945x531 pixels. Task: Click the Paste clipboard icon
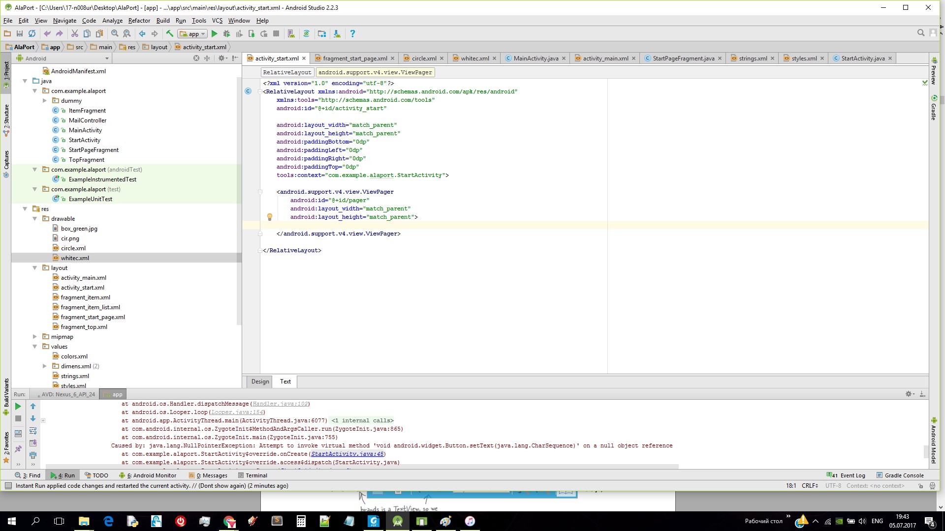(99, 33)
